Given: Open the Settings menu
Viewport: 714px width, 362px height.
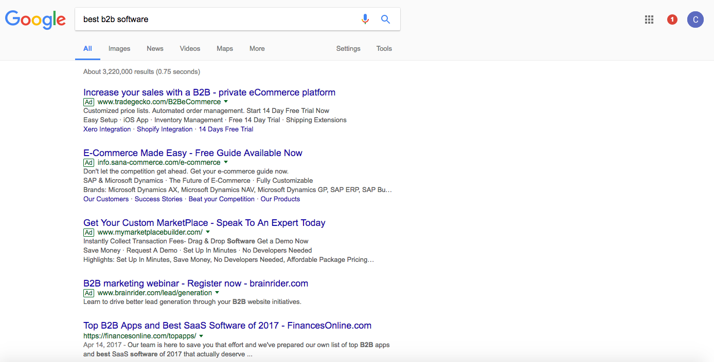Looking at the screenshot, I should (x=348, y=49).
